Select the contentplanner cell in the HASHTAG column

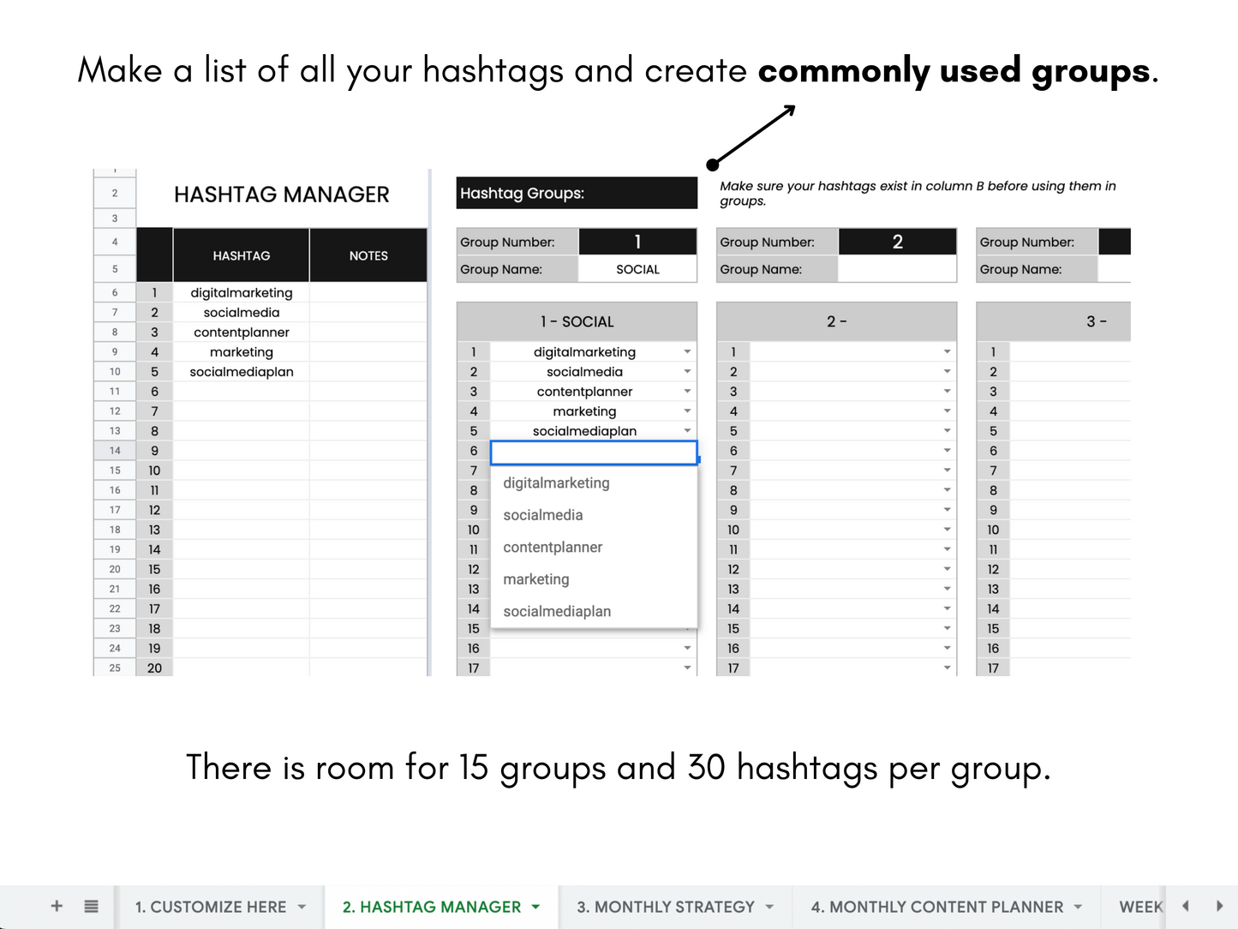click(x=241, y=332)
